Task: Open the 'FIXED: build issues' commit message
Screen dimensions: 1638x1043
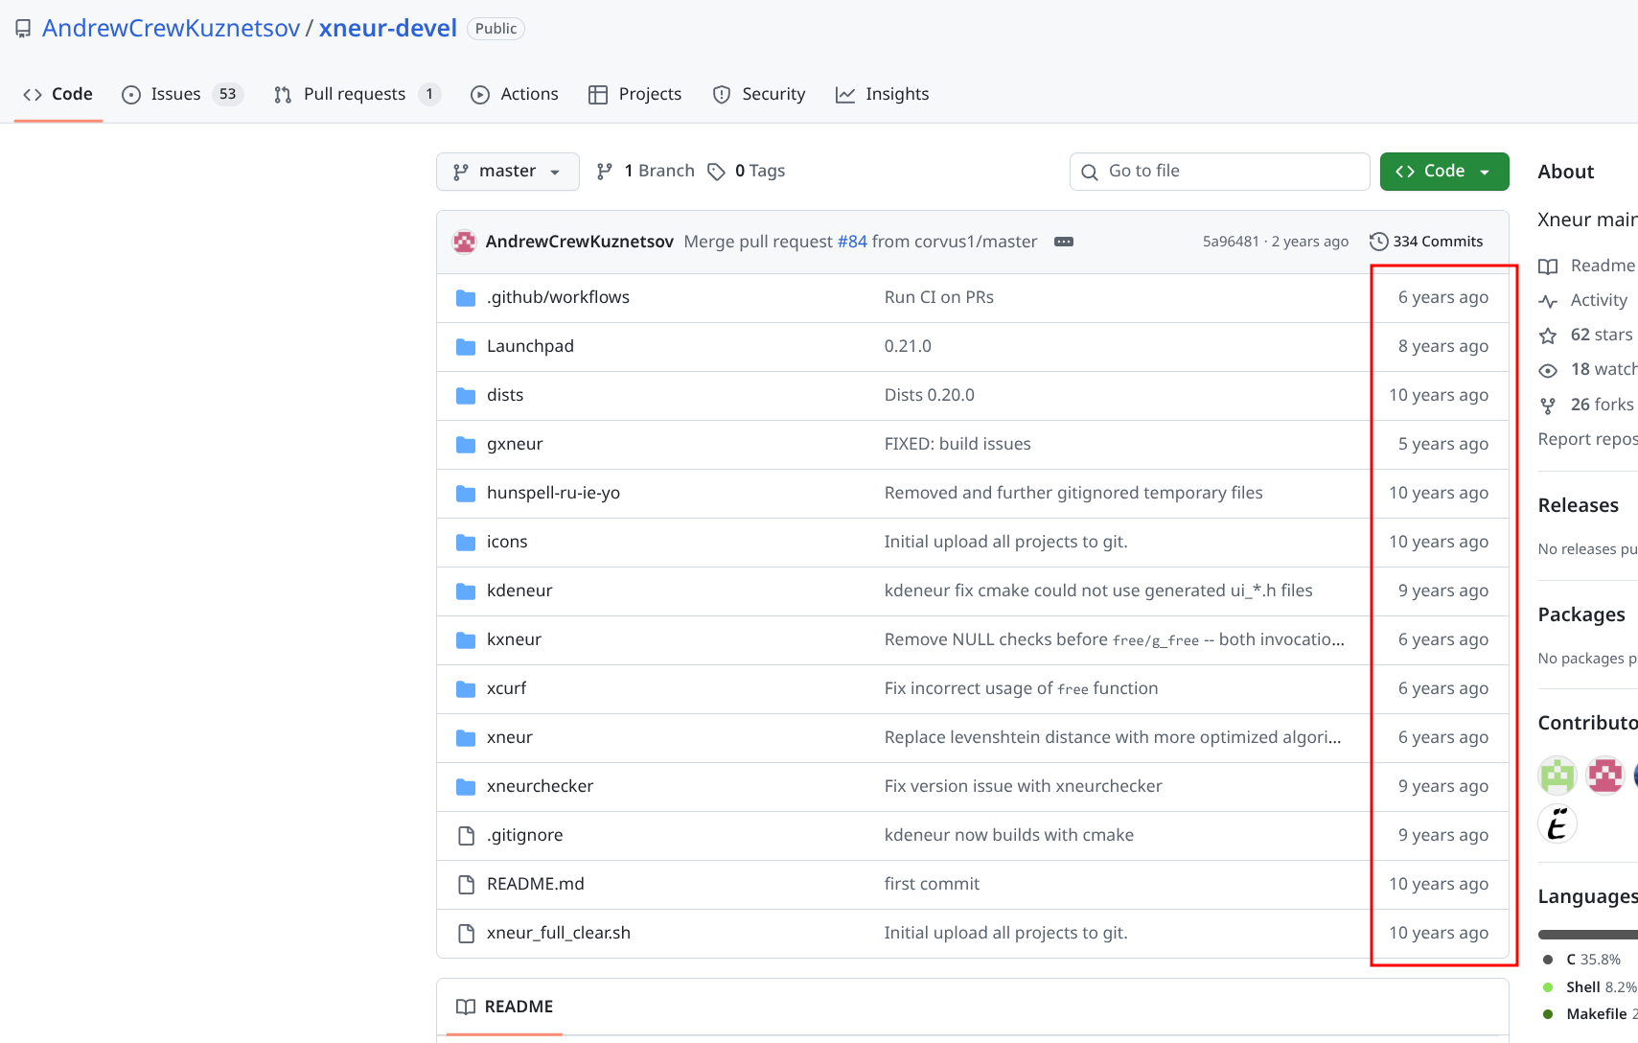Action: 957,444
